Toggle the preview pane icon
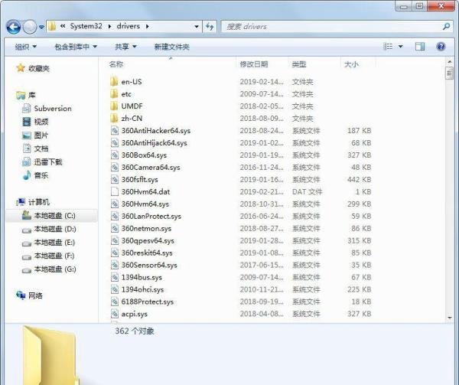 pos(420,46)
